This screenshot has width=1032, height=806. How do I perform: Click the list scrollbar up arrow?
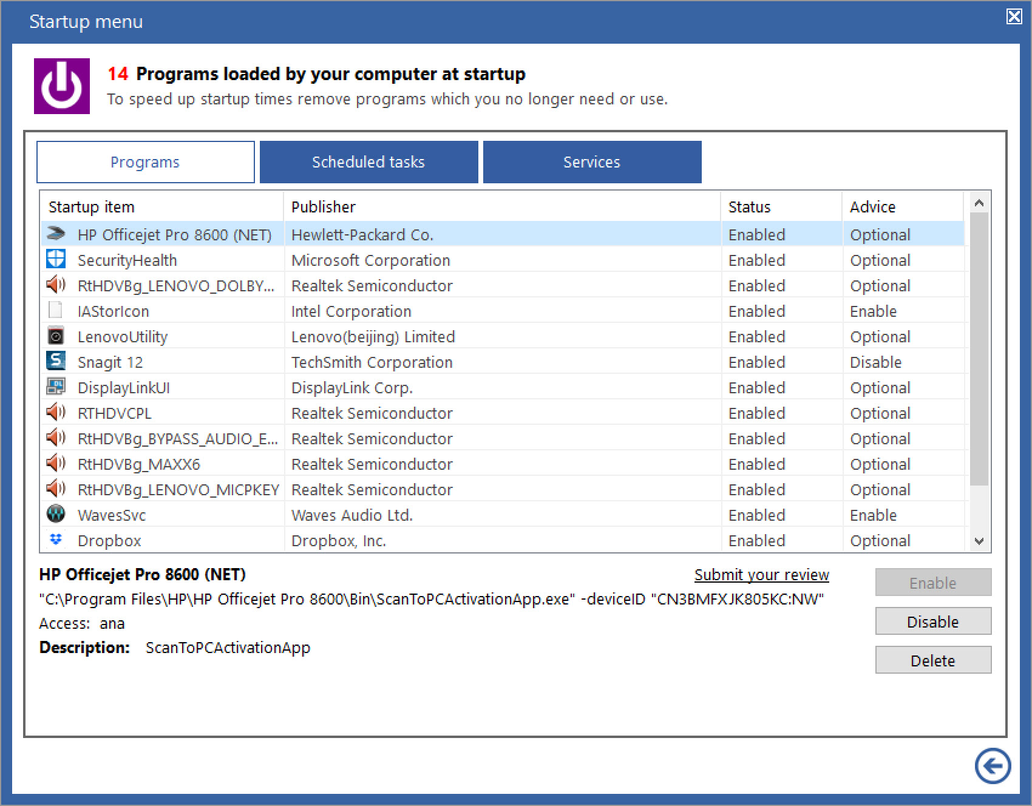click(979, 203)
